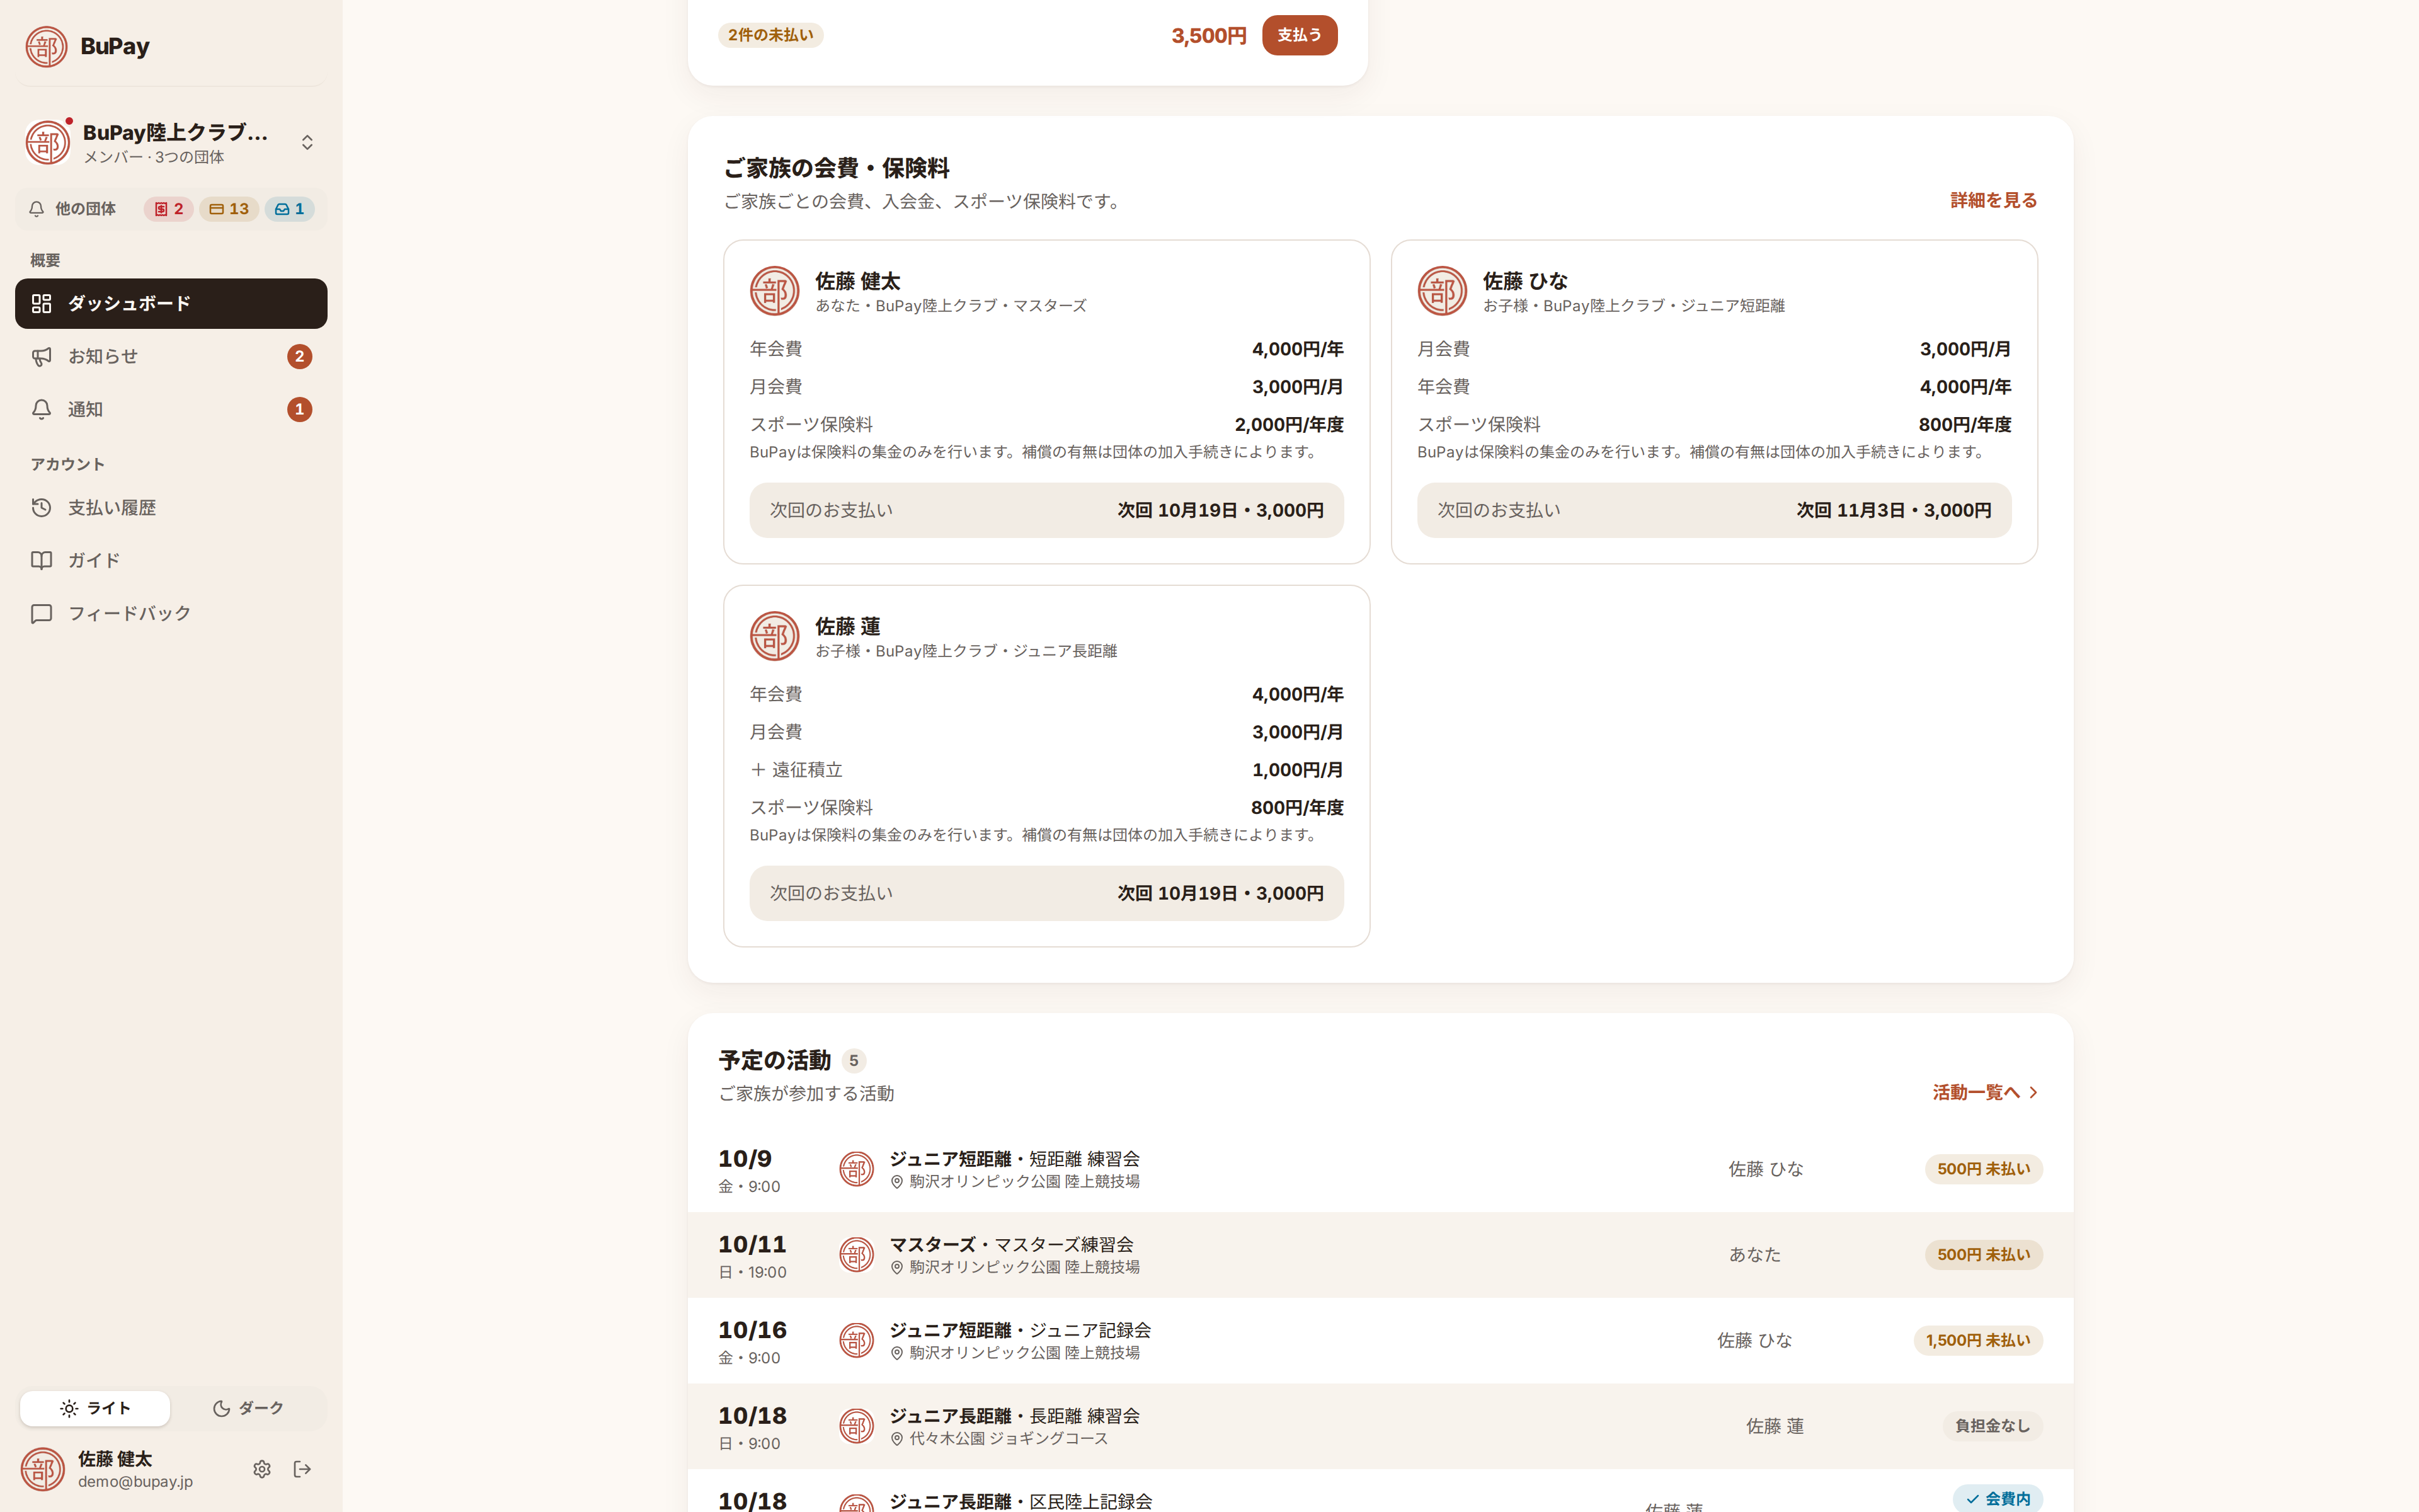Click the 次回 11月3日・3,000円 payment box
2419x1512 pixels.
(1713, 510)
